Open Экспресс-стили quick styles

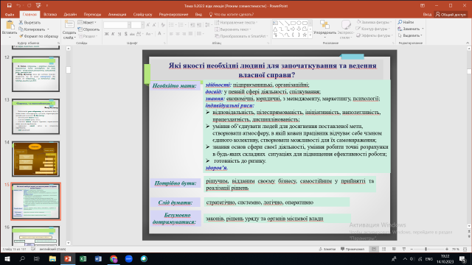pyautogui.click(x=346, y=29)
